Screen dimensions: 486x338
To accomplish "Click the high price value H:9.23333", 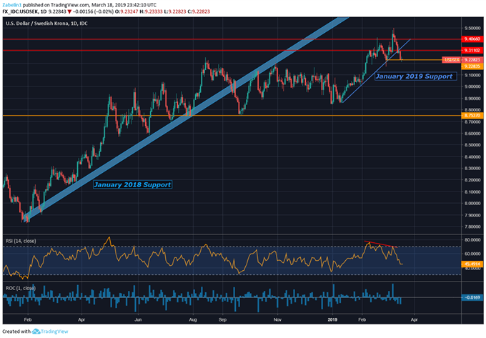I will [152, 11].
